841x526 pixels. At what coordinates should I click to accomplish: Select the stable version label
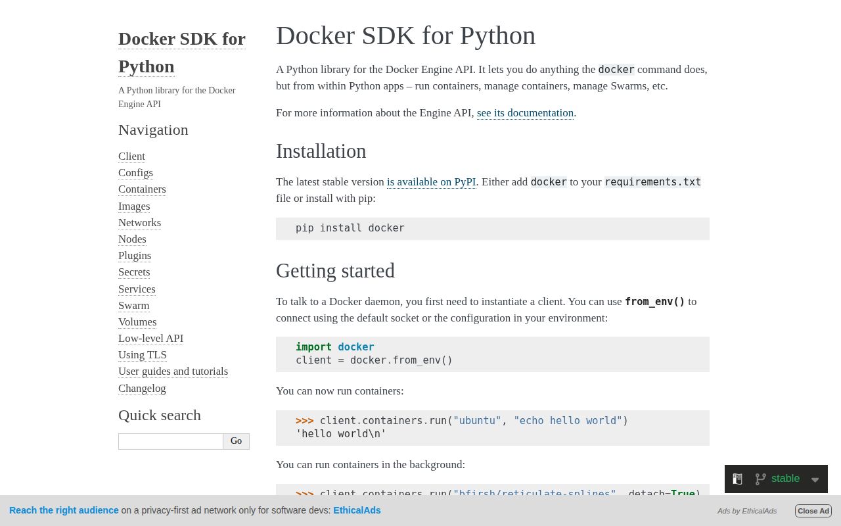785,479
